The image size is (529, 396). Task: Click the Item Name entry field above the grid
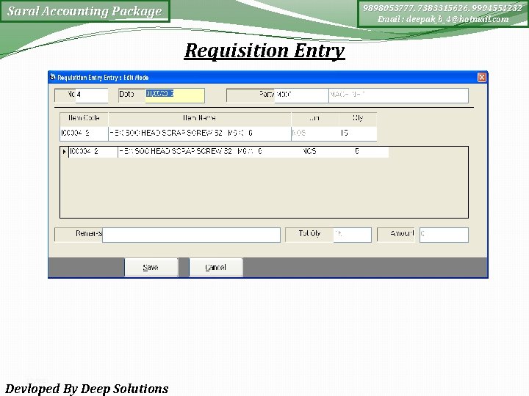click(200, 133)
